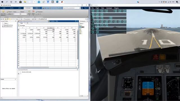Switch to the PLOTS ribbon tab

click(12, 8)
